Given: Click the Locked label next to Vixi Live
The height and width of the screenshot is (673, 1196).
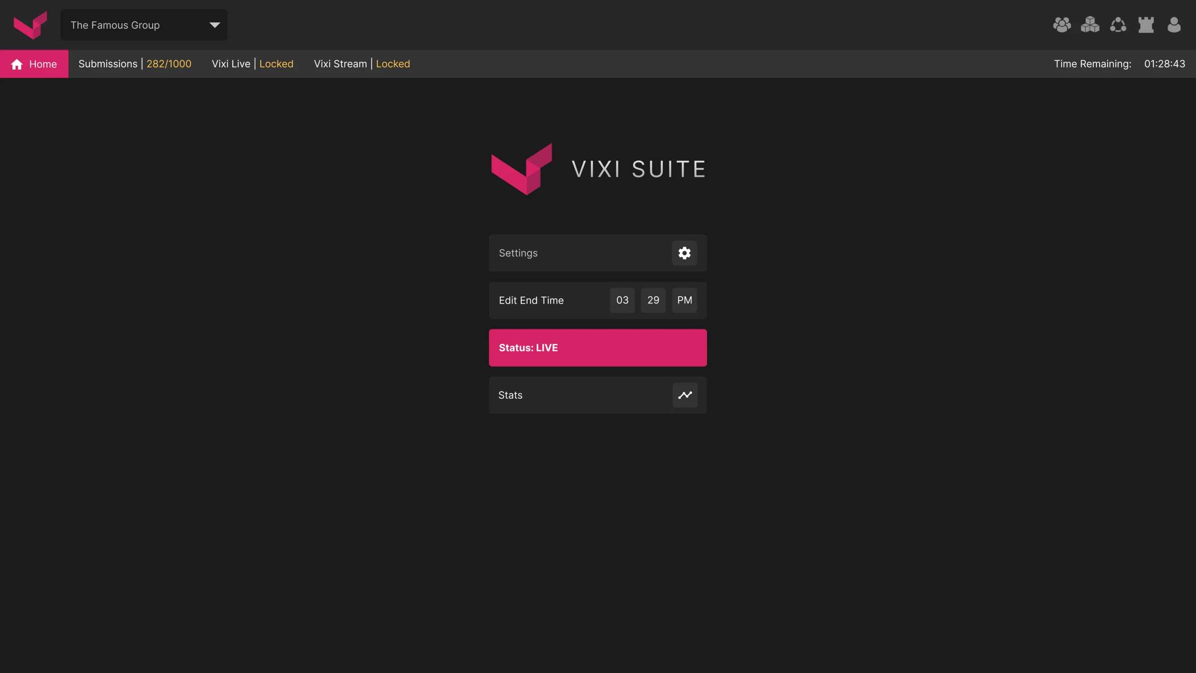Looking at the screenshot, I should tap(276, 64).
